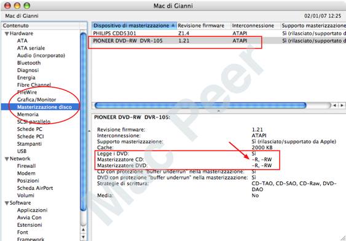
Task: Select Avvia Con under Software
Action: tap(29, 218)
